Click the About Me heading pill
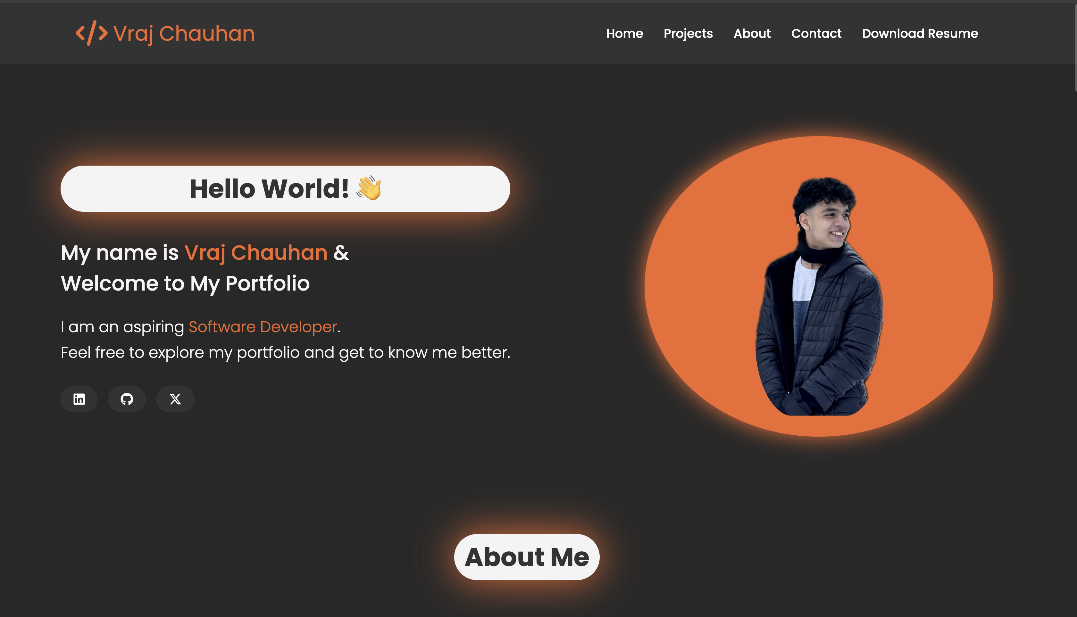1077x617 pixels. (x=527, y=557)
